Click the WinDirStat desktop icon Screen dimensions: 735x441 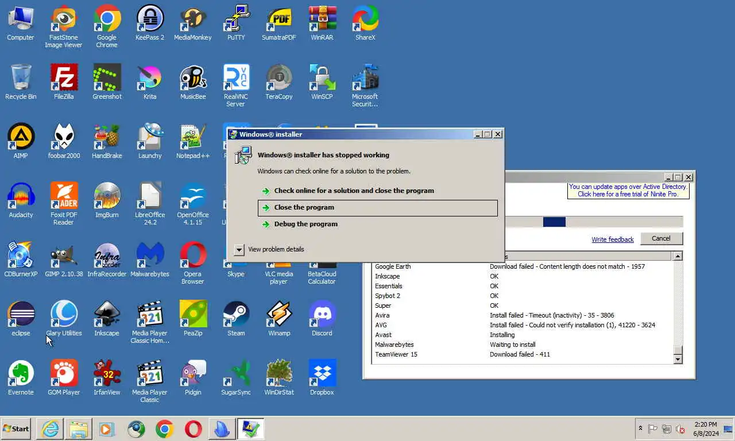point(279,378)
